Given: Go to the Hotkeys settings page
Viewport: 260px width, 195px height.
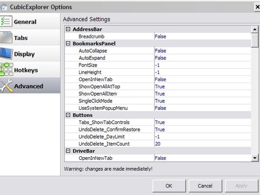Looking at the screenshot, I should point(30,70).
